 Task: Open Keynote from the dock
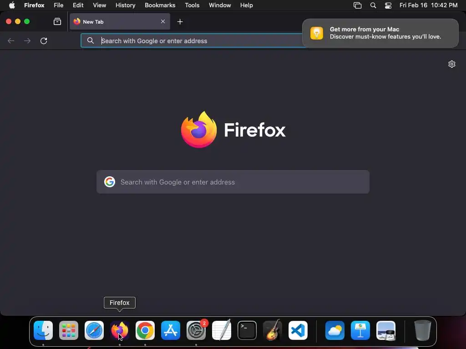point(360,330)
